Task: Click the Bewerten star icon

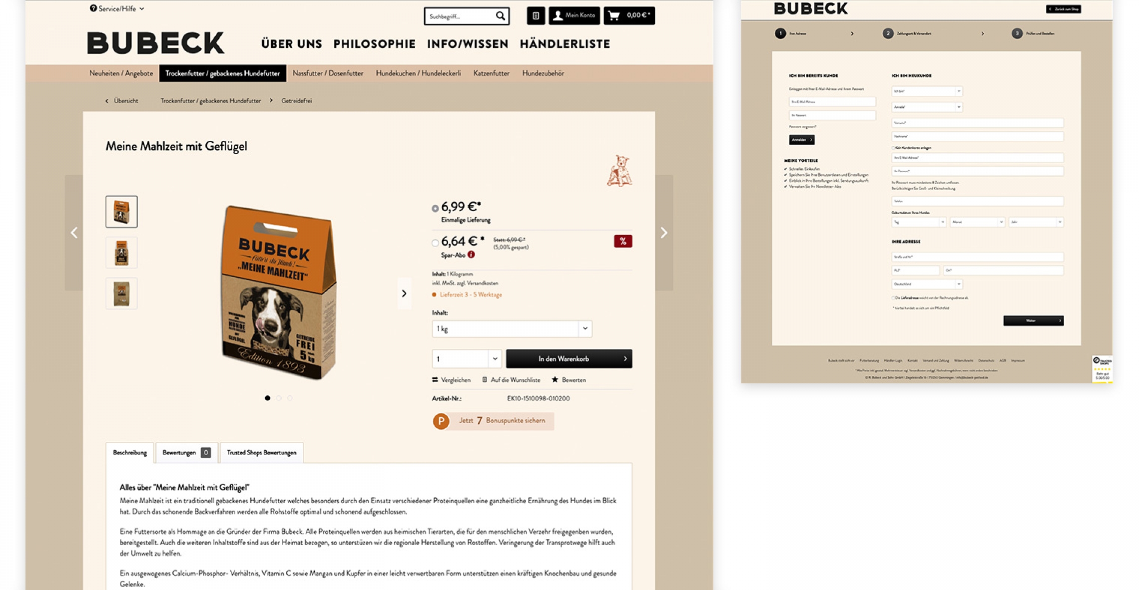Action: coord(555,380)
